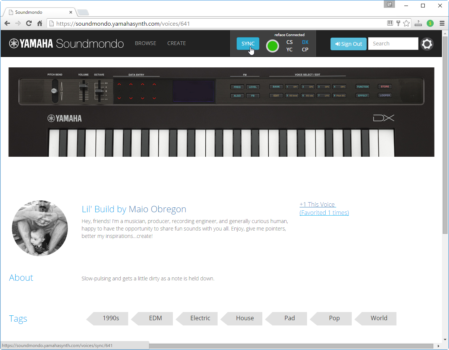Select voice button 3 OP3

coord(323,87)
